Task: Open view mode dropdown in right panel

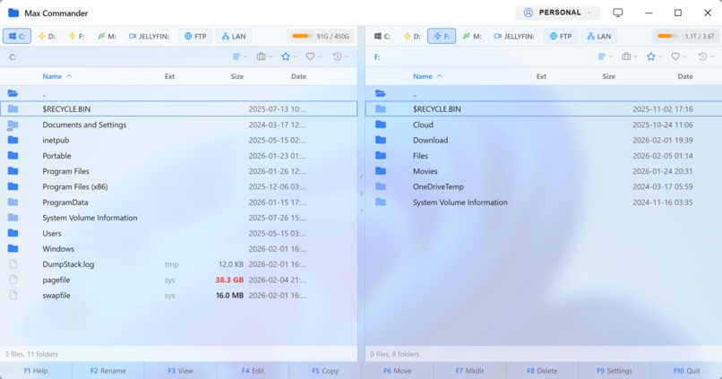Action: click(605, 56)
